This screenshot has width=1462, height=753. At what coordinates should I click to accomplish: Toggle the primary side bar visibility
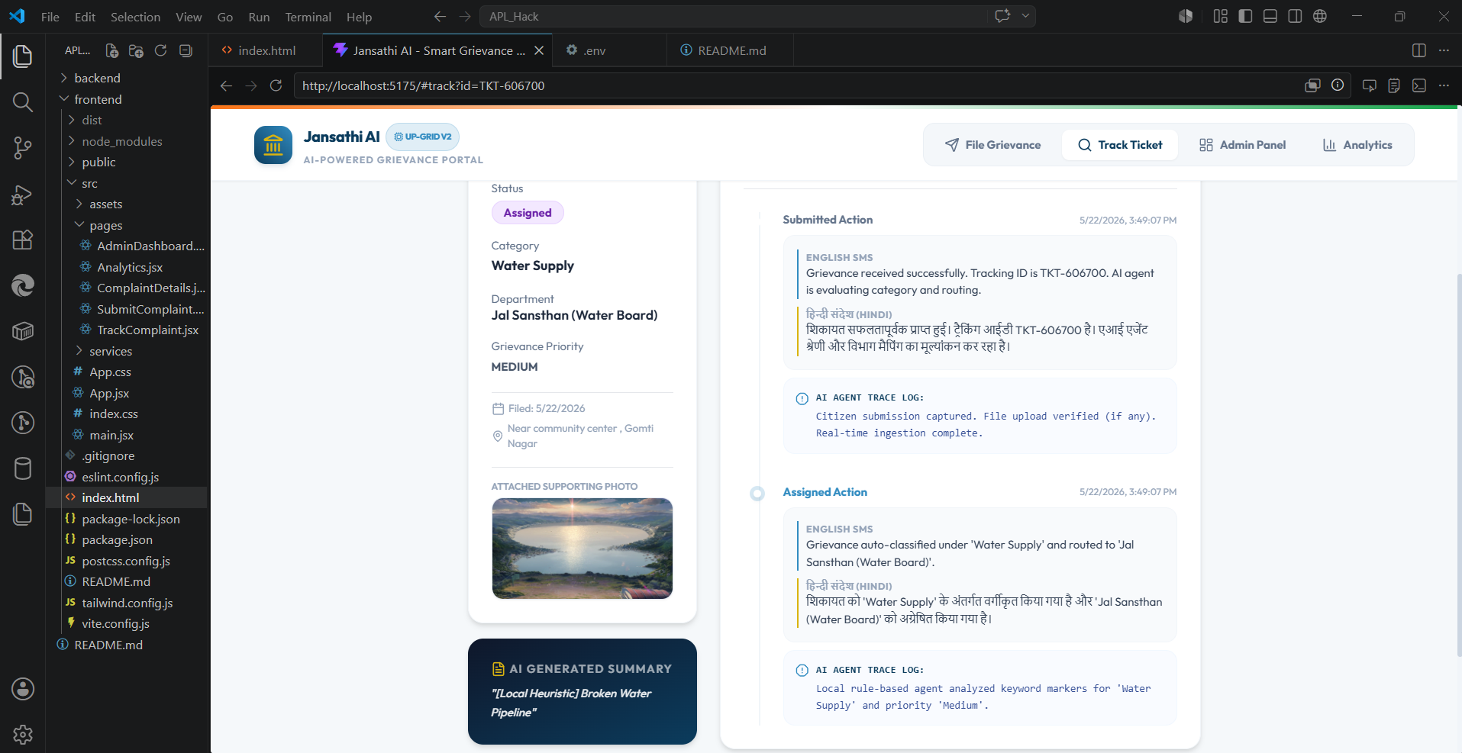(x=1245, y=16)
